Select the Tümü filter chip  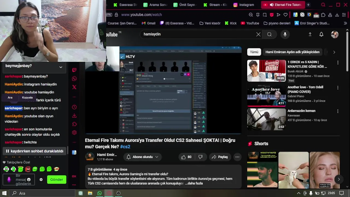point(254,52)
